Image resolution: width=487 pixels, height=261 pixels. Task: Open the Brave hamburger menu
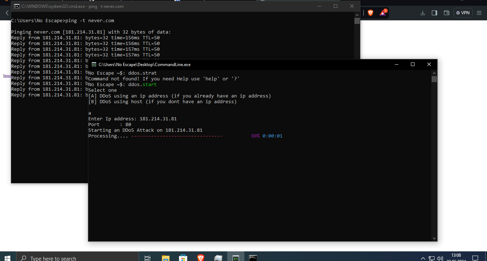(x=479, y=12)
